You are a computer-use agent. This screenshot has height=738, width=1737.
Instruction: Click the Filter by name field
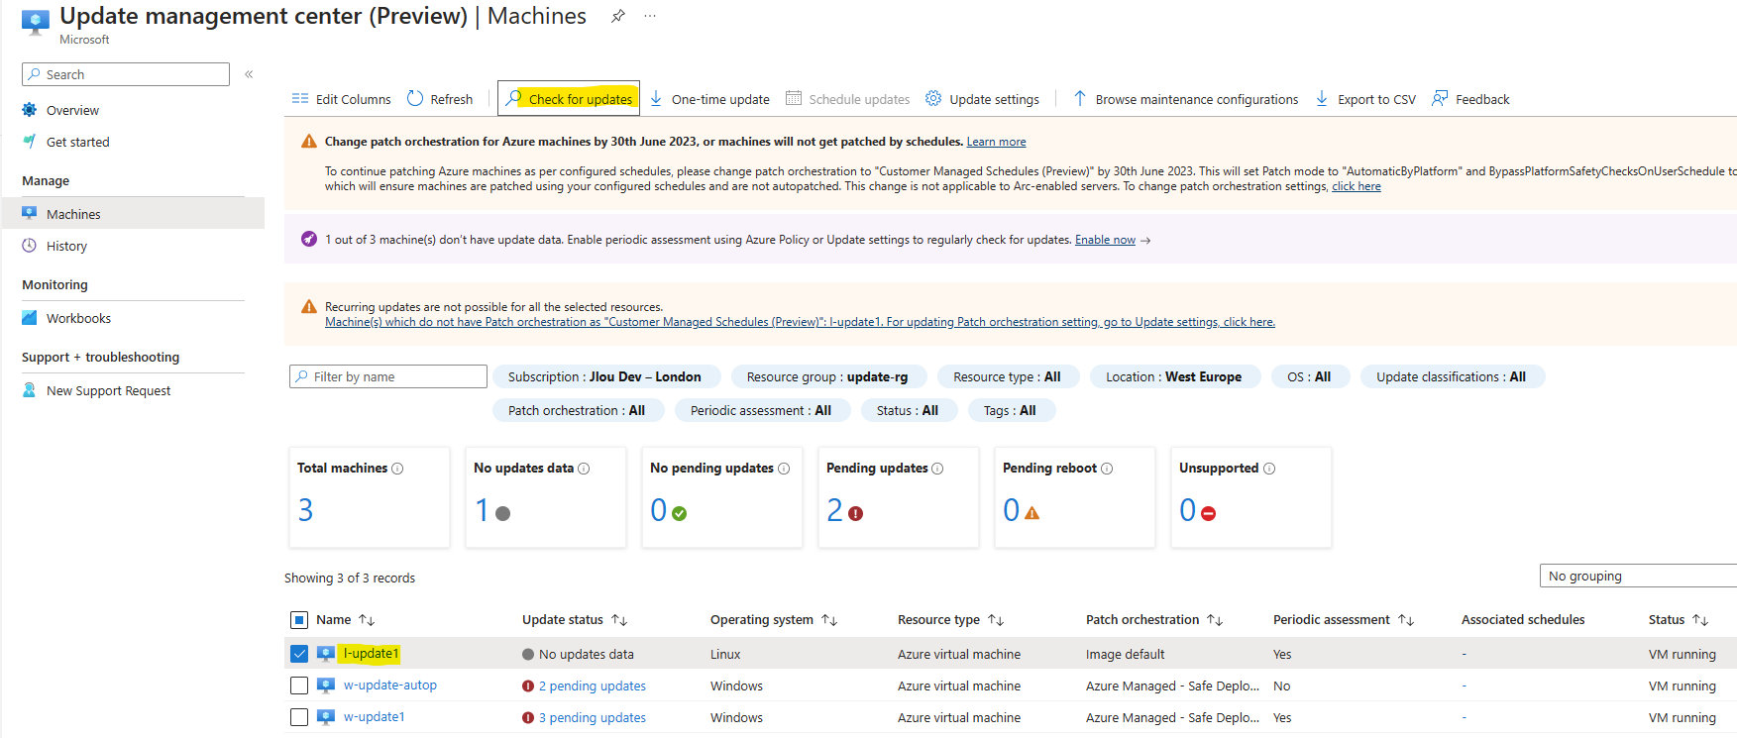point(388,376)
